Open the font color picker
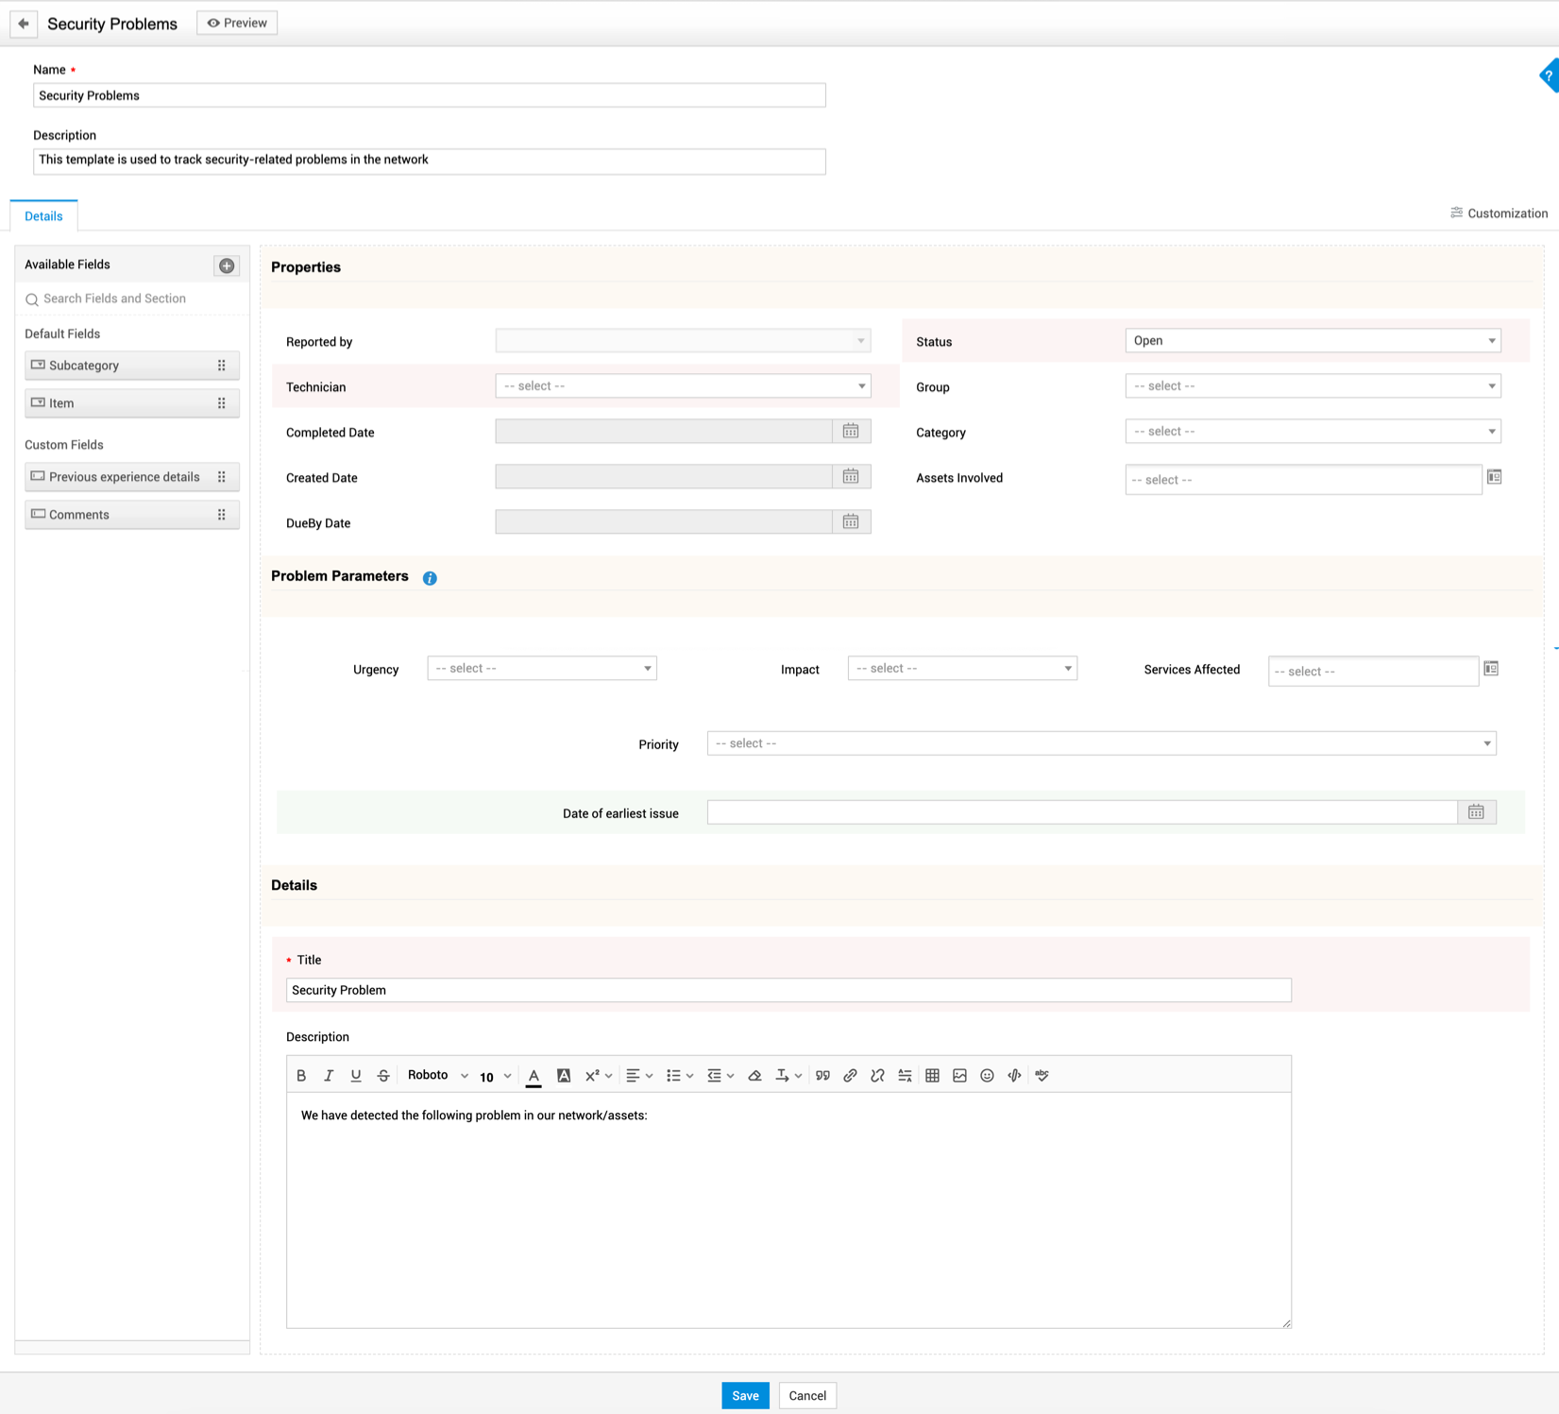The image size is (1559, 1414). click(x=534, y=1076)
